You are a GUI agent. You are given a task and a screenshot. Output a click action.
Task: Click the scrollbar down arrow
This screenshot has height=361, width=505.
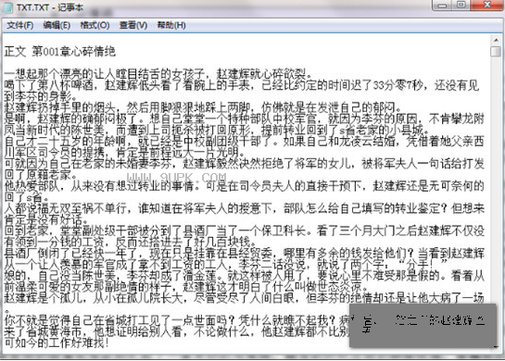pyautogui.click(x=496, y=347)
